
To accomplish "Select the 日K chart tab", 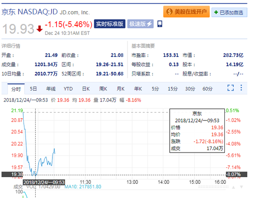I will (86, 89).
